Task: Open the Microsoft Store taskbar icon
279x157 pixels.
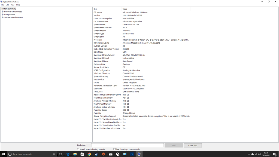Action: [82, 154]
